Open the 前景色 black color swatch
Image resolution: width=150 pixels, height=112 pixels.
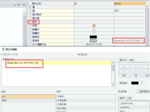pyautogui.click(x=93, y=37)
